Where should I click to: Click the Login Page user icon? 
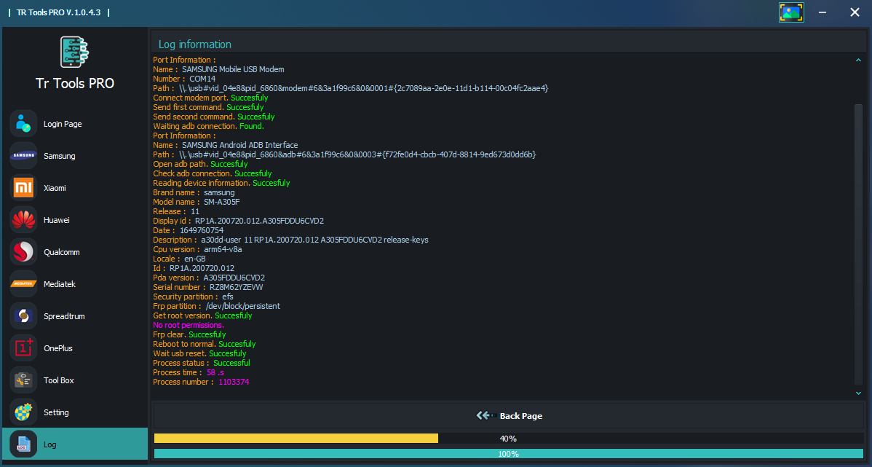23,124
